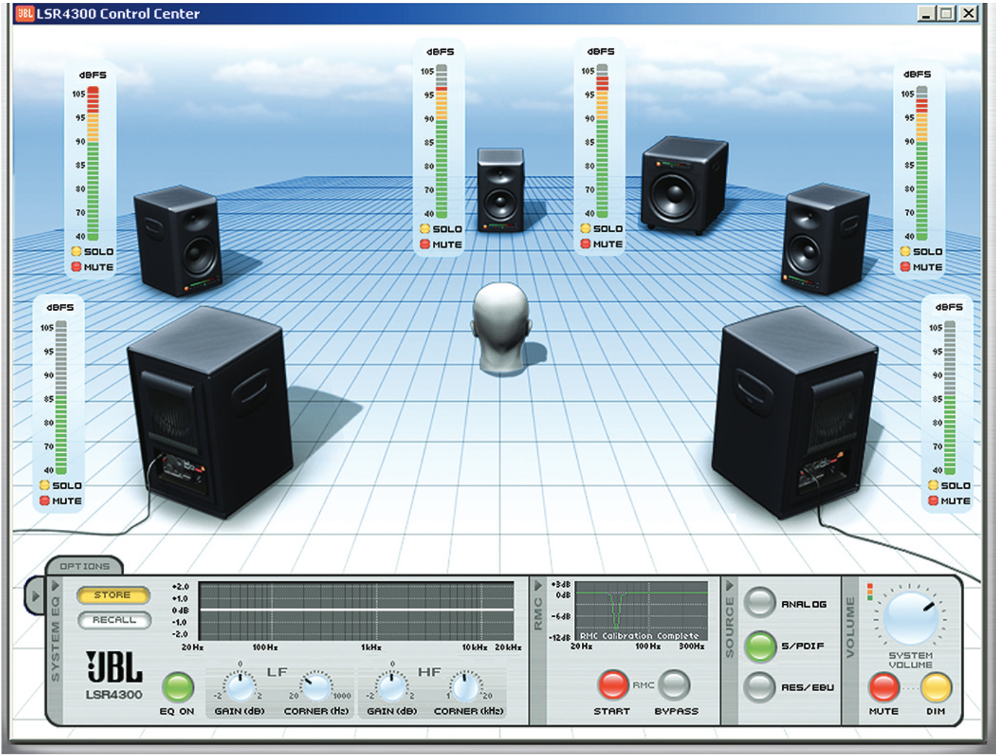Click the front-right dBFS level meter
996x755 pixels.
coord(922,163)
